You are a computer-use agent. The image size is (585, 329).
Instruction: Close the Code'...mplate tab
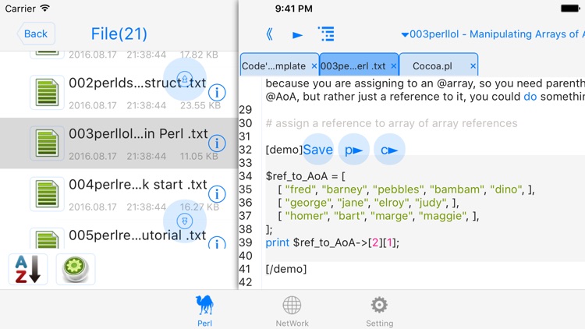[x=314, y=66]
